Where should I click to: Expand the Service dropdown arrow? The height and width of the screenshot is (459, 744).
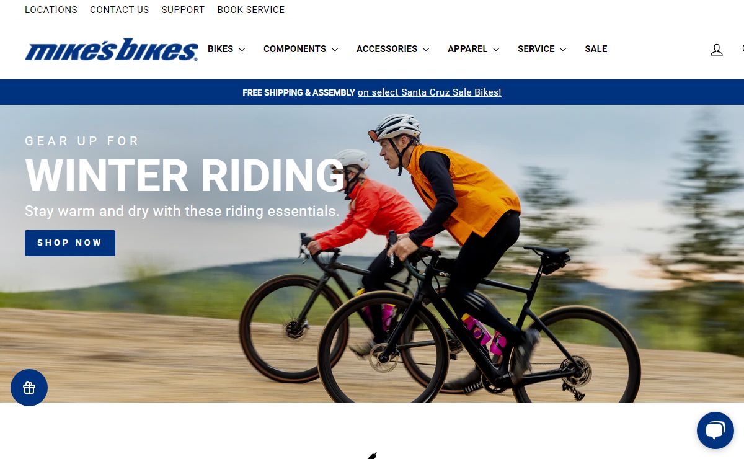(563, 50)
